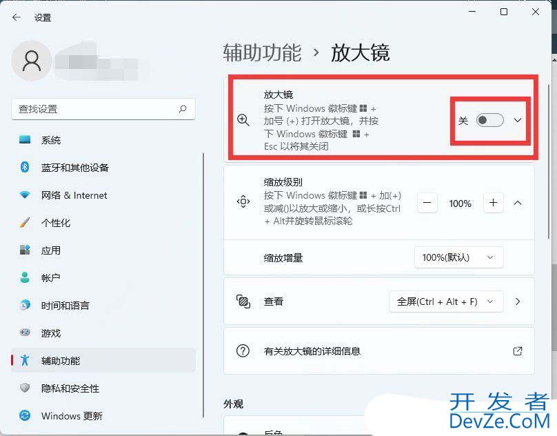
Task: Click the clock globe icon for 时间和语言
Action: point(25,305)
